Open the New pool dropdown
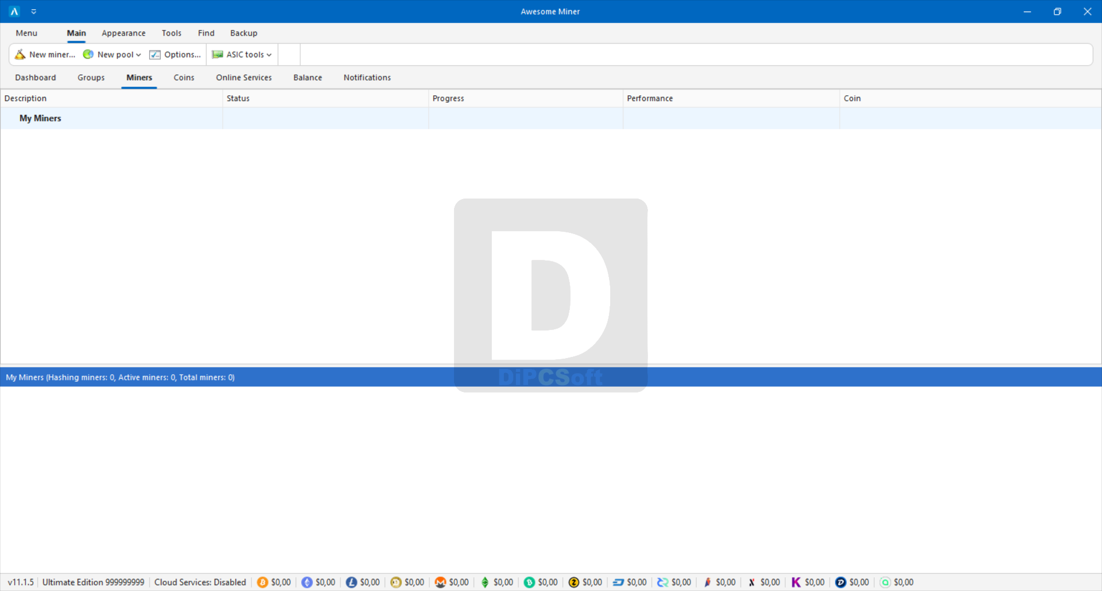The image size is (1102, 591). click(112, 55)
